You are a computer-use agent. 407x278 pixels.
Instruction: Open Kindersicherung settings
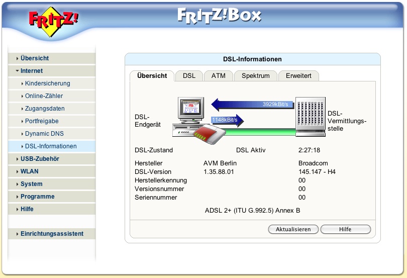coord(52,83)
